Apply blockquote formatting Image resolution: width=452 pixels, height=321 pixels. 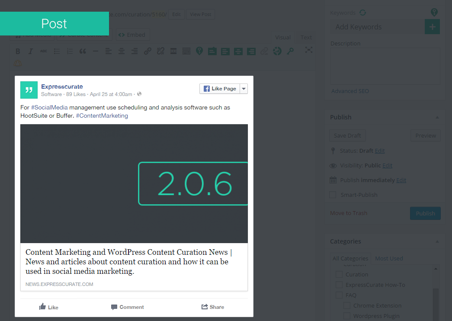point(83,51)
